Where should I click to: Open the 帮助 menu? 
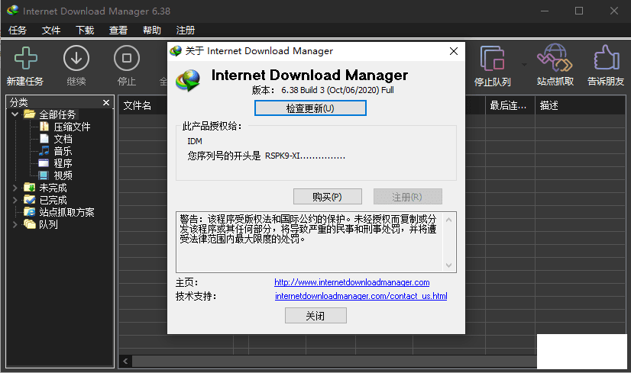coord(152,31)
